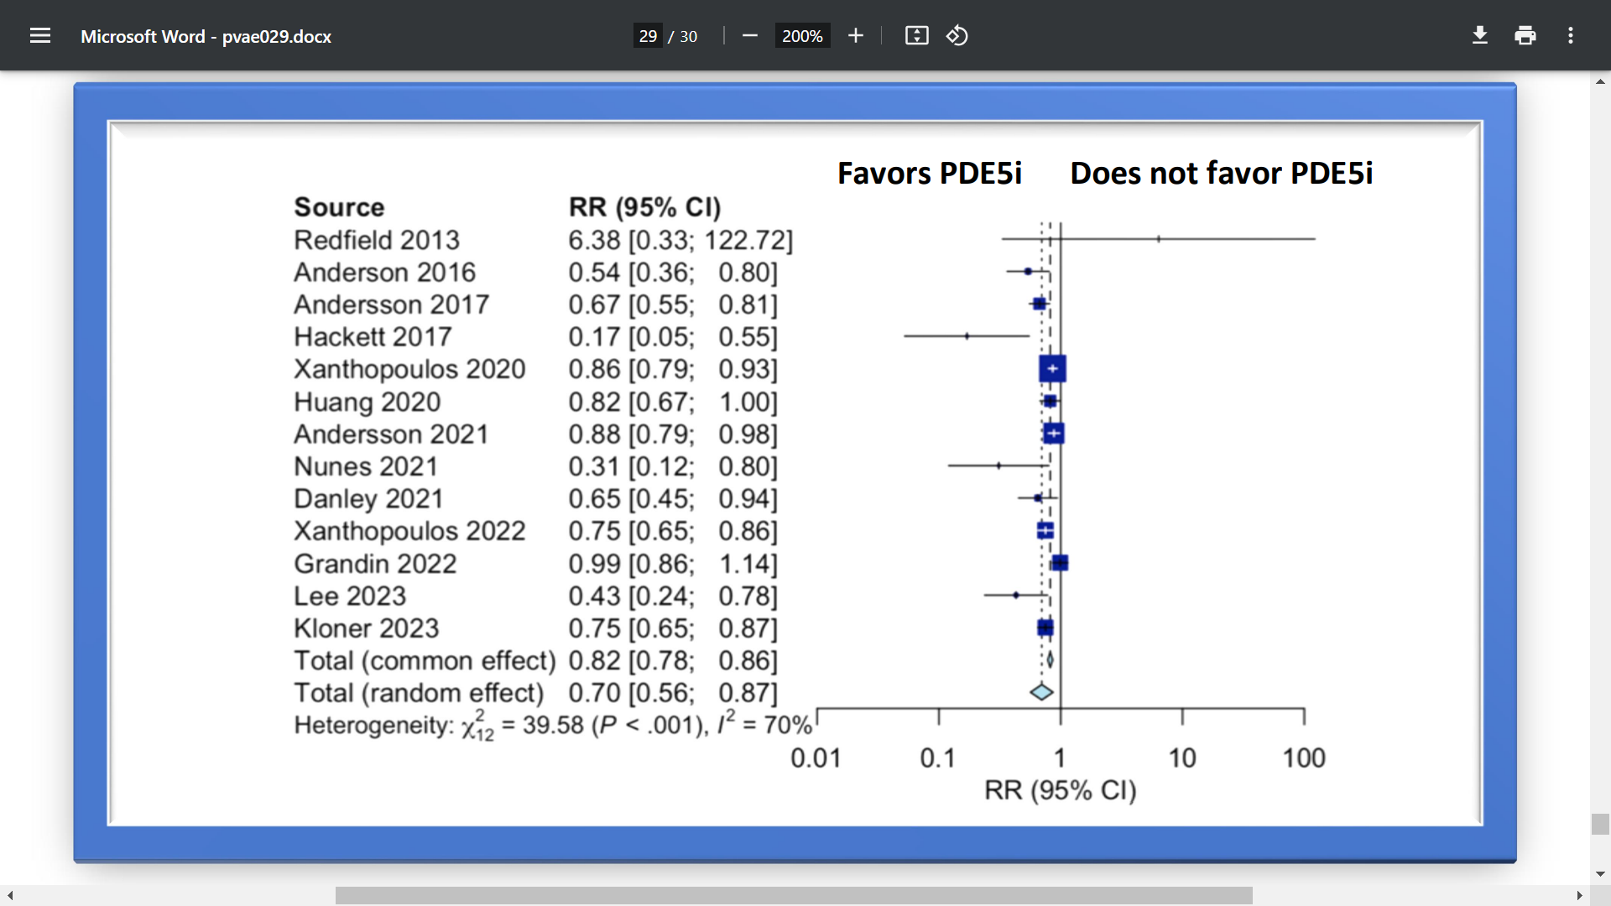Viewport: 1611px width, 906px height.
Task: Click the 'Nunes 2021' row label
Action: 366,466
